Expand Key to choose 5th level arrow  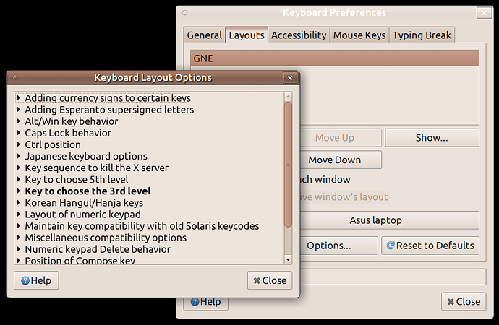[x=19, y=179]
